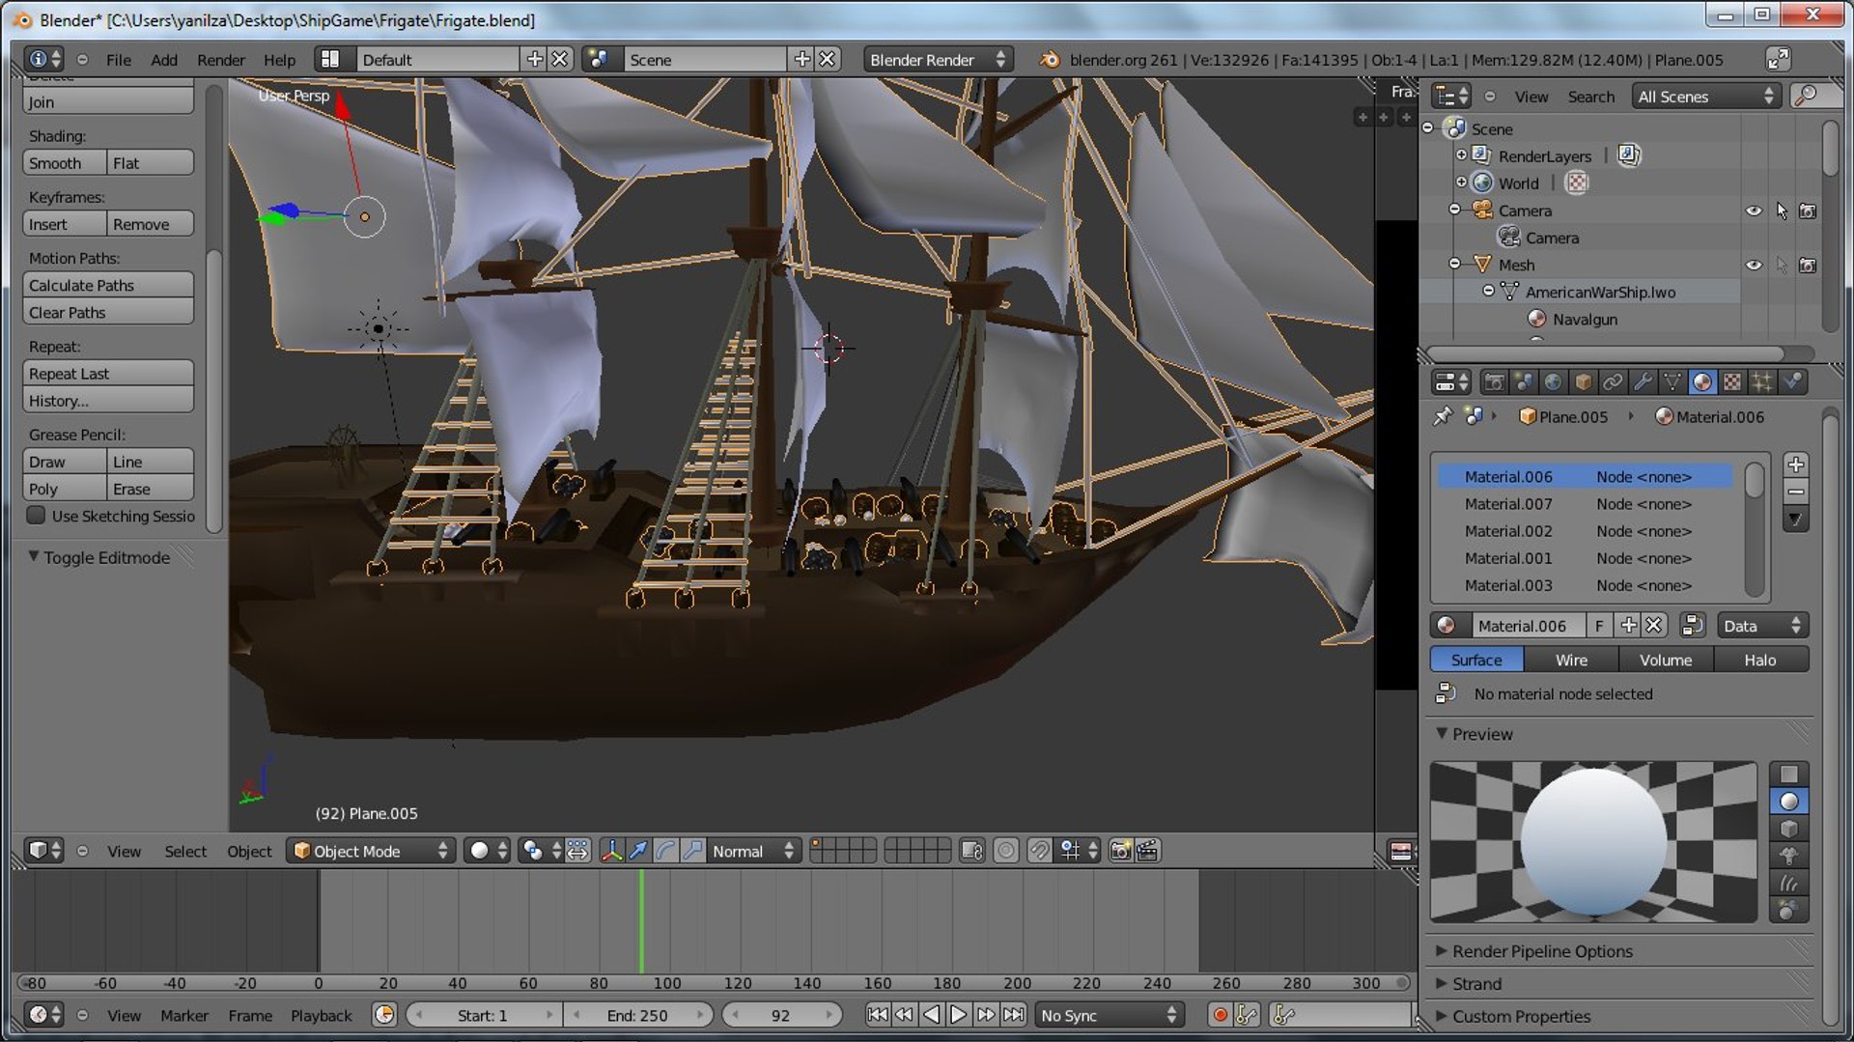
Task: Click the End: 250 frame slider field
Action: pos(636,1015)
